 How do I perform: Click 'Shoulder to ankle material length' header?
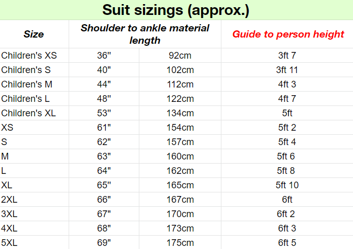(145, 34)
